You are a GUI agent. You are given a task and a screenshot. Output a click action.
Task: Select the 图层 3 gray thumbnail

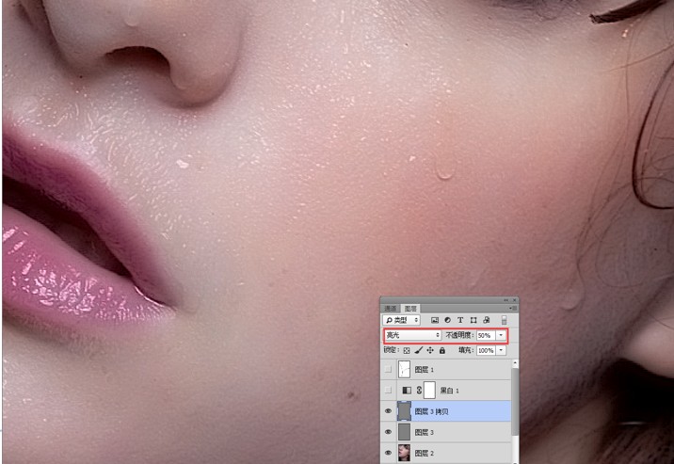[x=404, y=432]
